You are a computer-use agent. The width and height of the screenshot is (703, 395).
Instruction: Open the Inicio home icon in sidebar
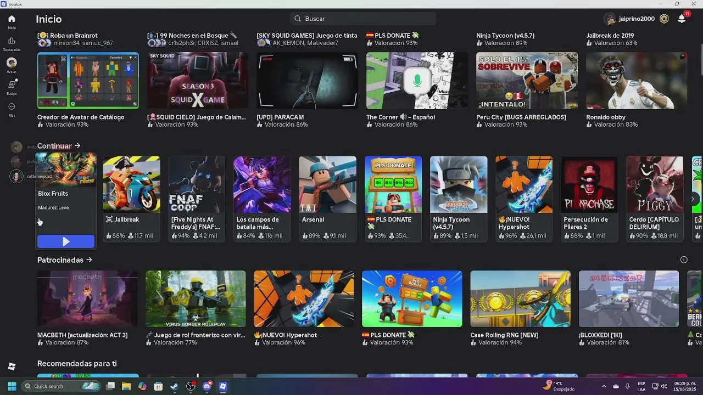coord(12,19)
